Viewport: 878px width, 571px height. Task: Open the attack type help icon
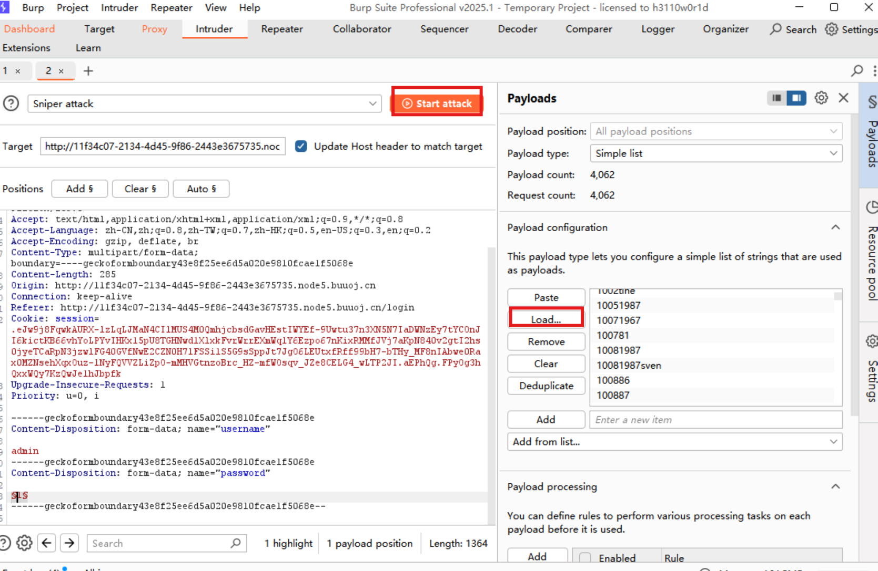click(11, 103)
